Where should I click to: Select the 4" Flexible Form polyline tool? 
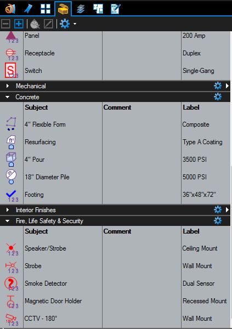(x=12, y=124)
